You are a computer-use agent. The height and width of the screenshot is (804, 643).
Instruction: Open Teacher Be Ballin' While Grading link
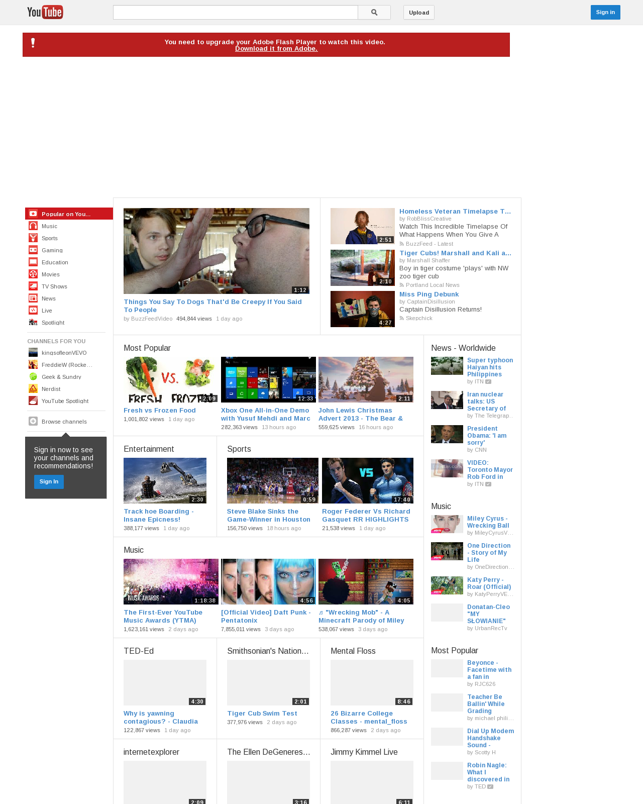486,704
